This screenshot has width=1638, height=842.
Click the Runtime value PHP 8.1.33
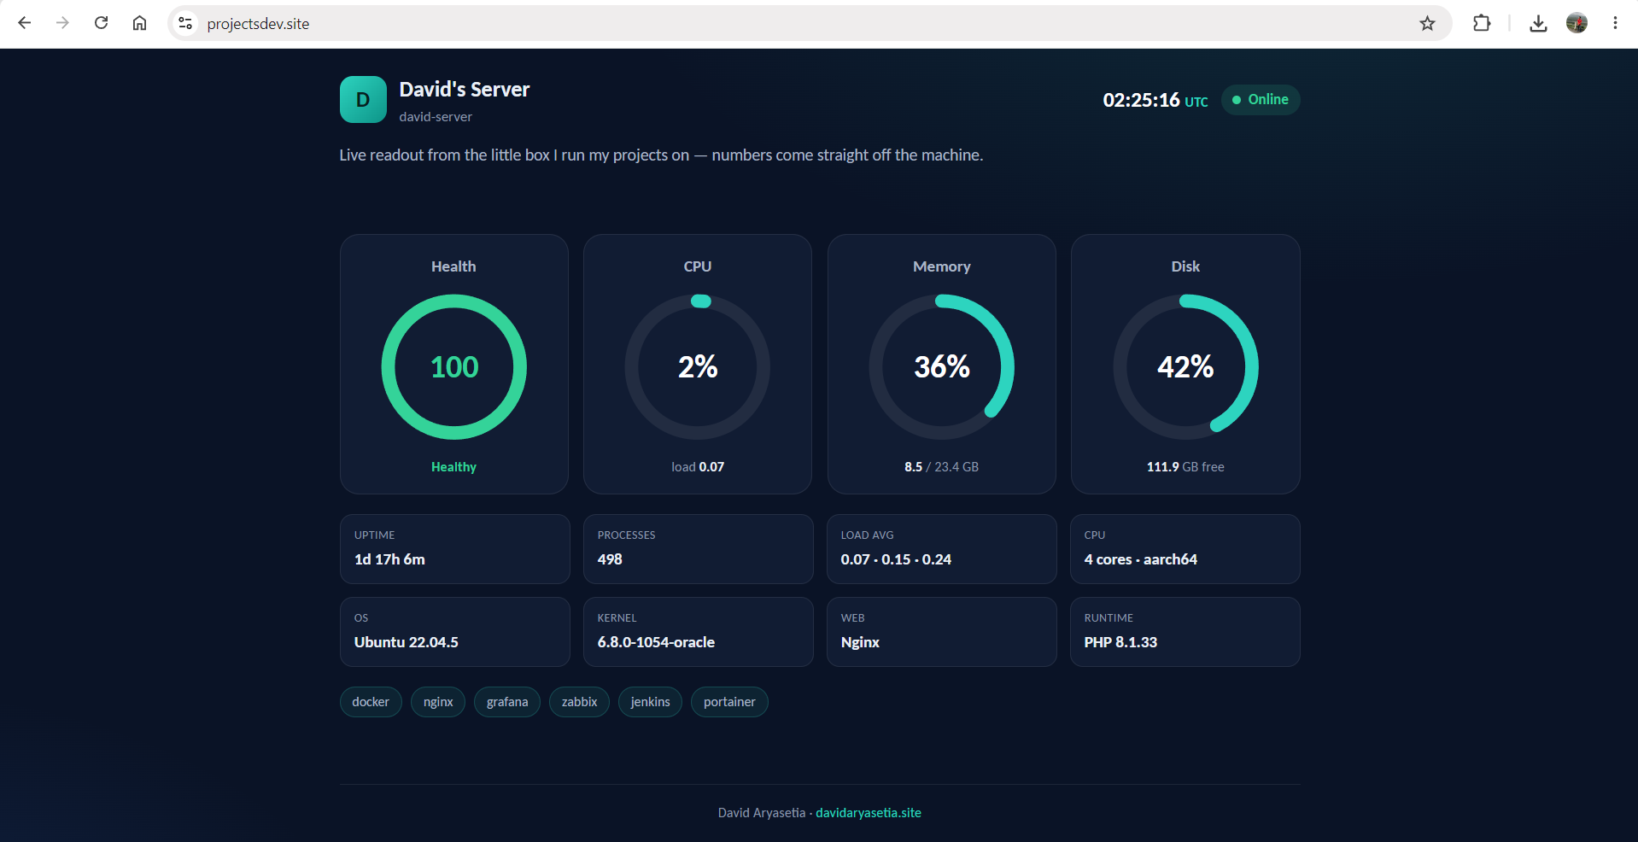[1120, 642]
